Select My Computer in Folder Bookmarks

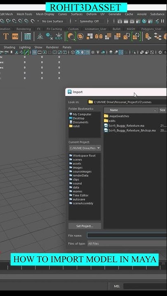pyautogui.click(x=80, y=114)
